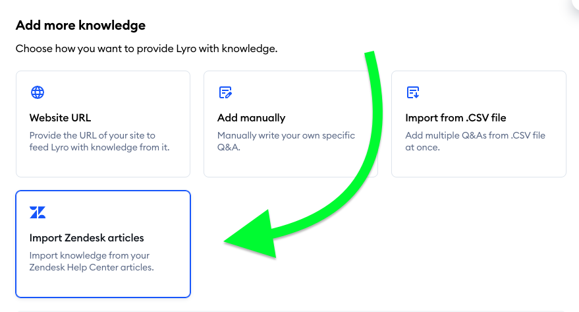The image size is (579, 312).
Task: Click the "Add more knowledge" heading
Action: (80, 25)
